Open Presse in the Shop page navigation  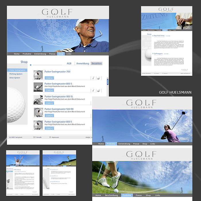(x=52, y=54)
